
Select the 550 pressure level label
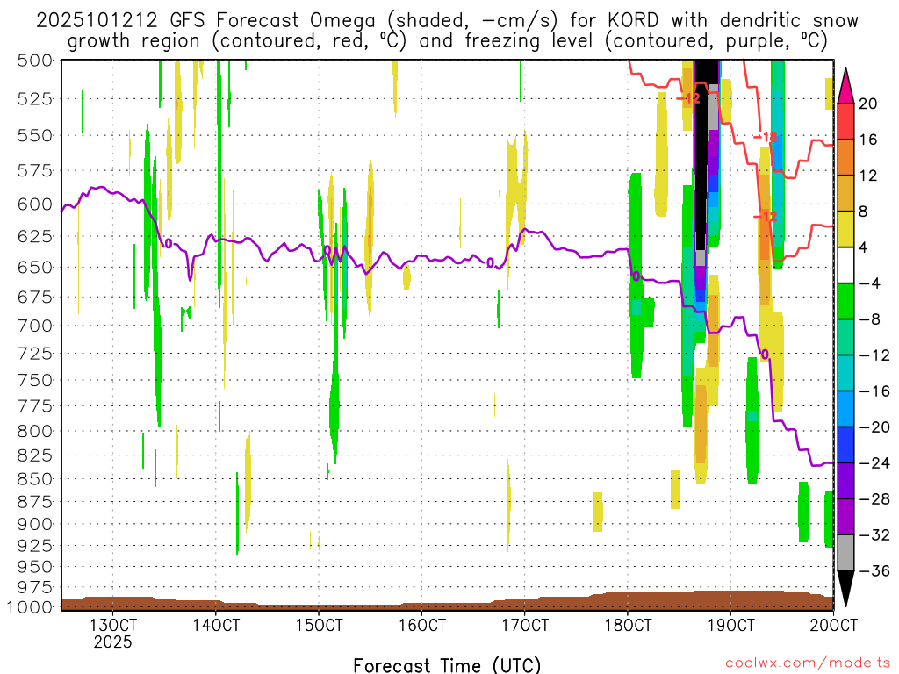coord(34,136)
